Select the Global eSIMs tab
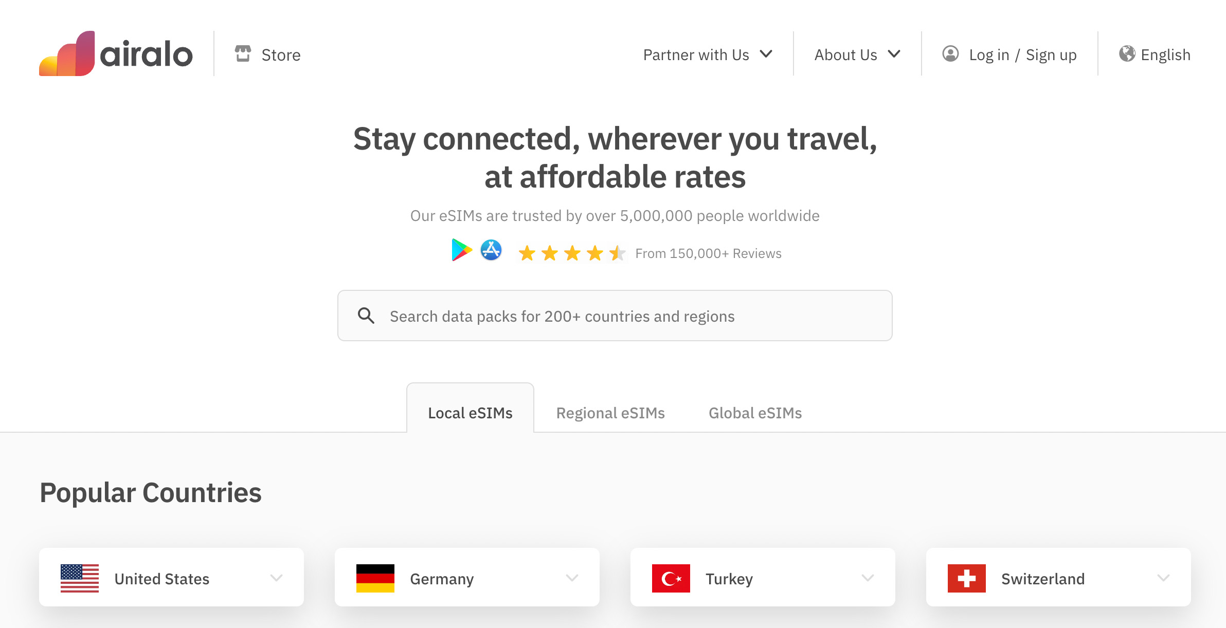 tap(755, 413)
